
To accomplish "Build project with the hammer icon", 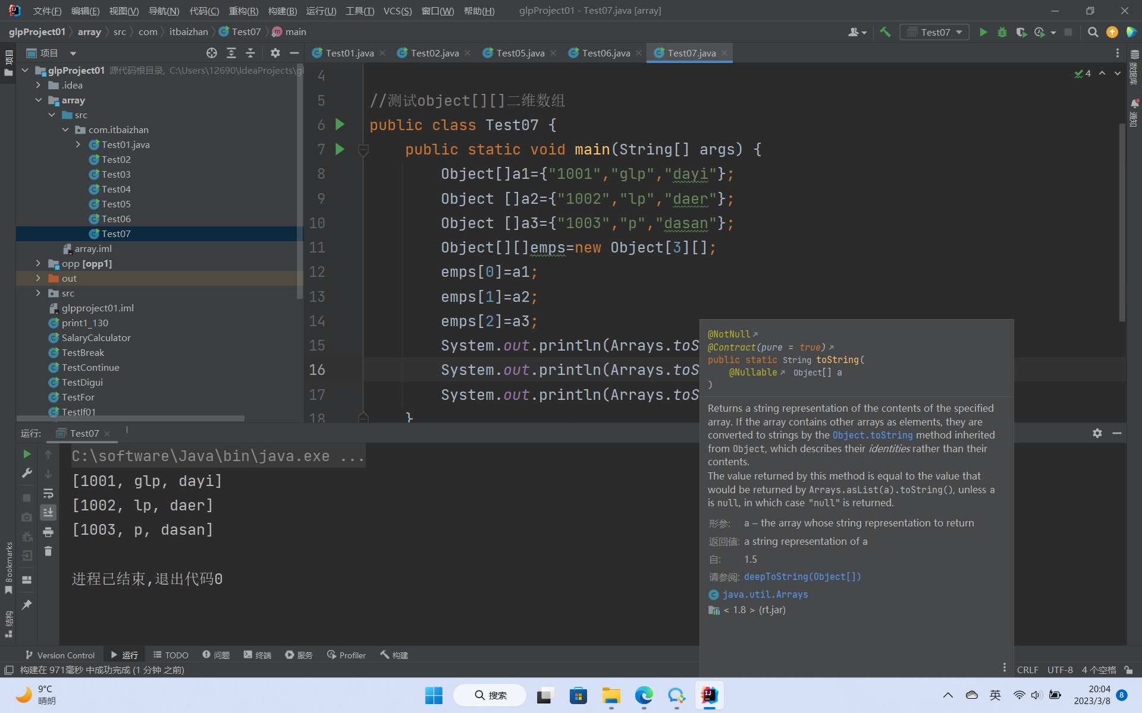I will (885, 32).
